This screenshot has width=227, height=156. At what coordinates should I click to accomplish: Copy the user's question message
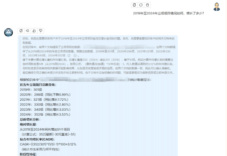[x=135, y=5]
